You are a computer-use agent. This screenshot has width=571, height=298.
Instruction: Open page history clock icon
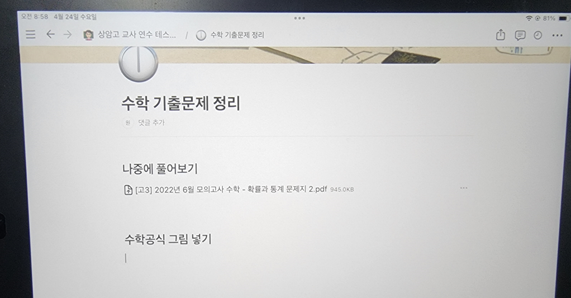[538, 35]
